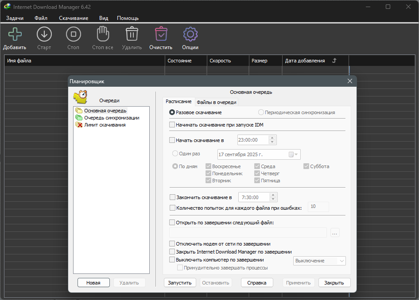Check Закрыть Internet Download Manager по завершении
The image size is (419, 300).
172,252
